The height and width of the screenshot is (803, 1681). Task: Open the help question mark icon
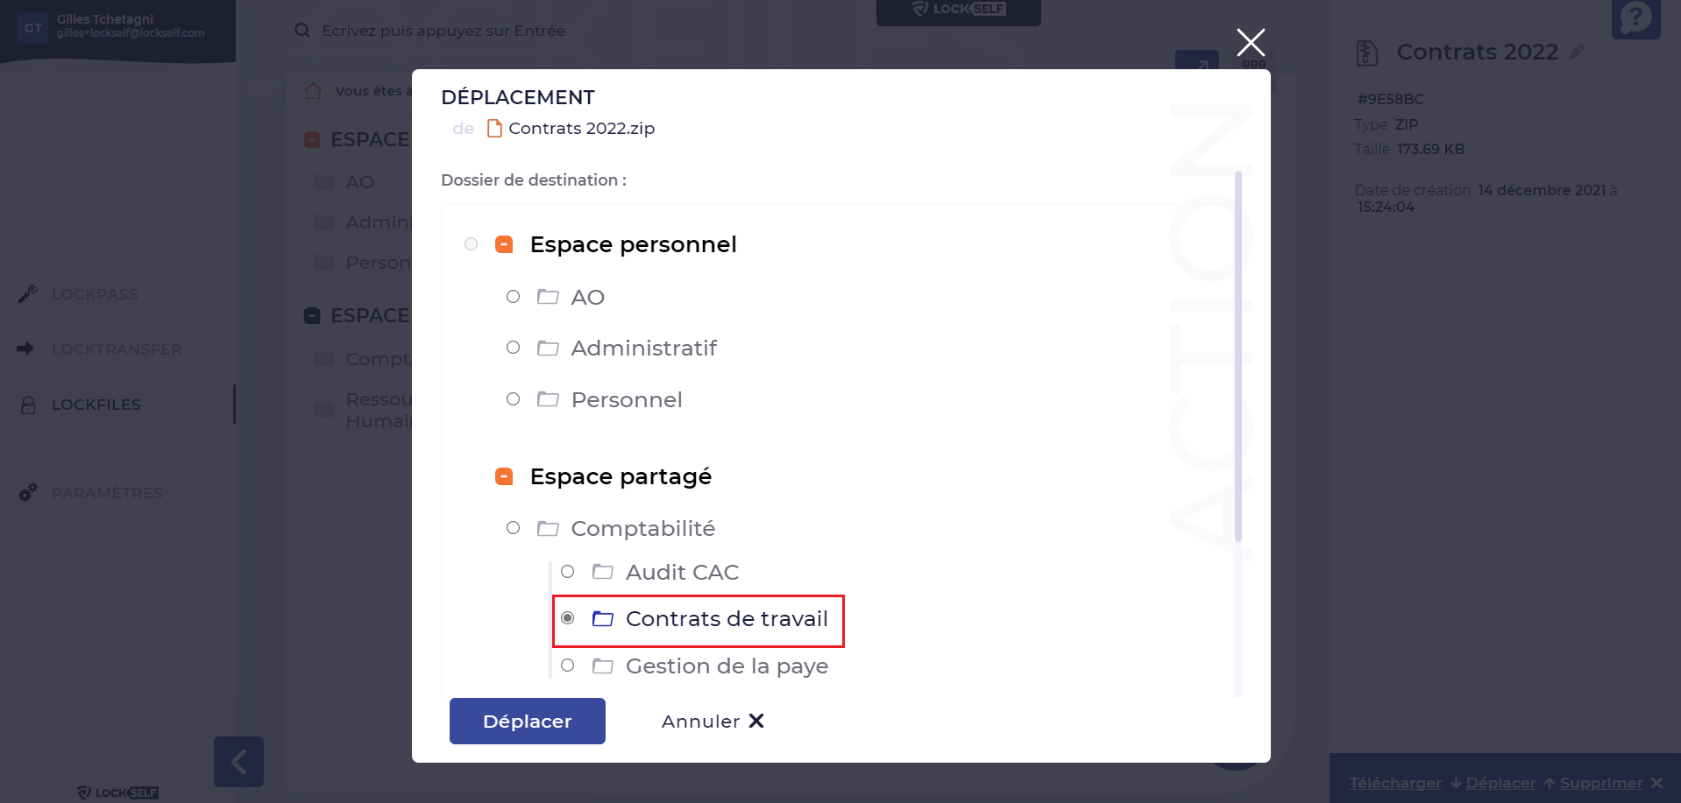pyautogui.click(x=1635, y=18)
